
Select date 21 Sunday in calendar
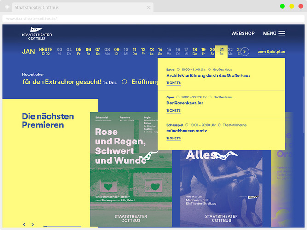click(221, 51)
